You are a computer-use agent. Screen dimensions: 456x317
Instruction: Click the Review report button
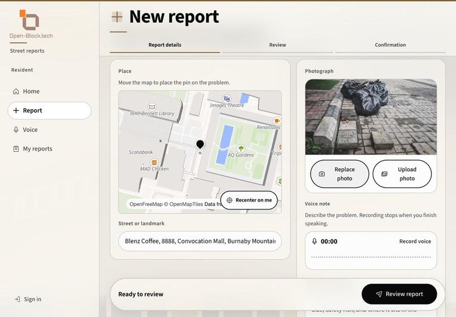point(399,294)
